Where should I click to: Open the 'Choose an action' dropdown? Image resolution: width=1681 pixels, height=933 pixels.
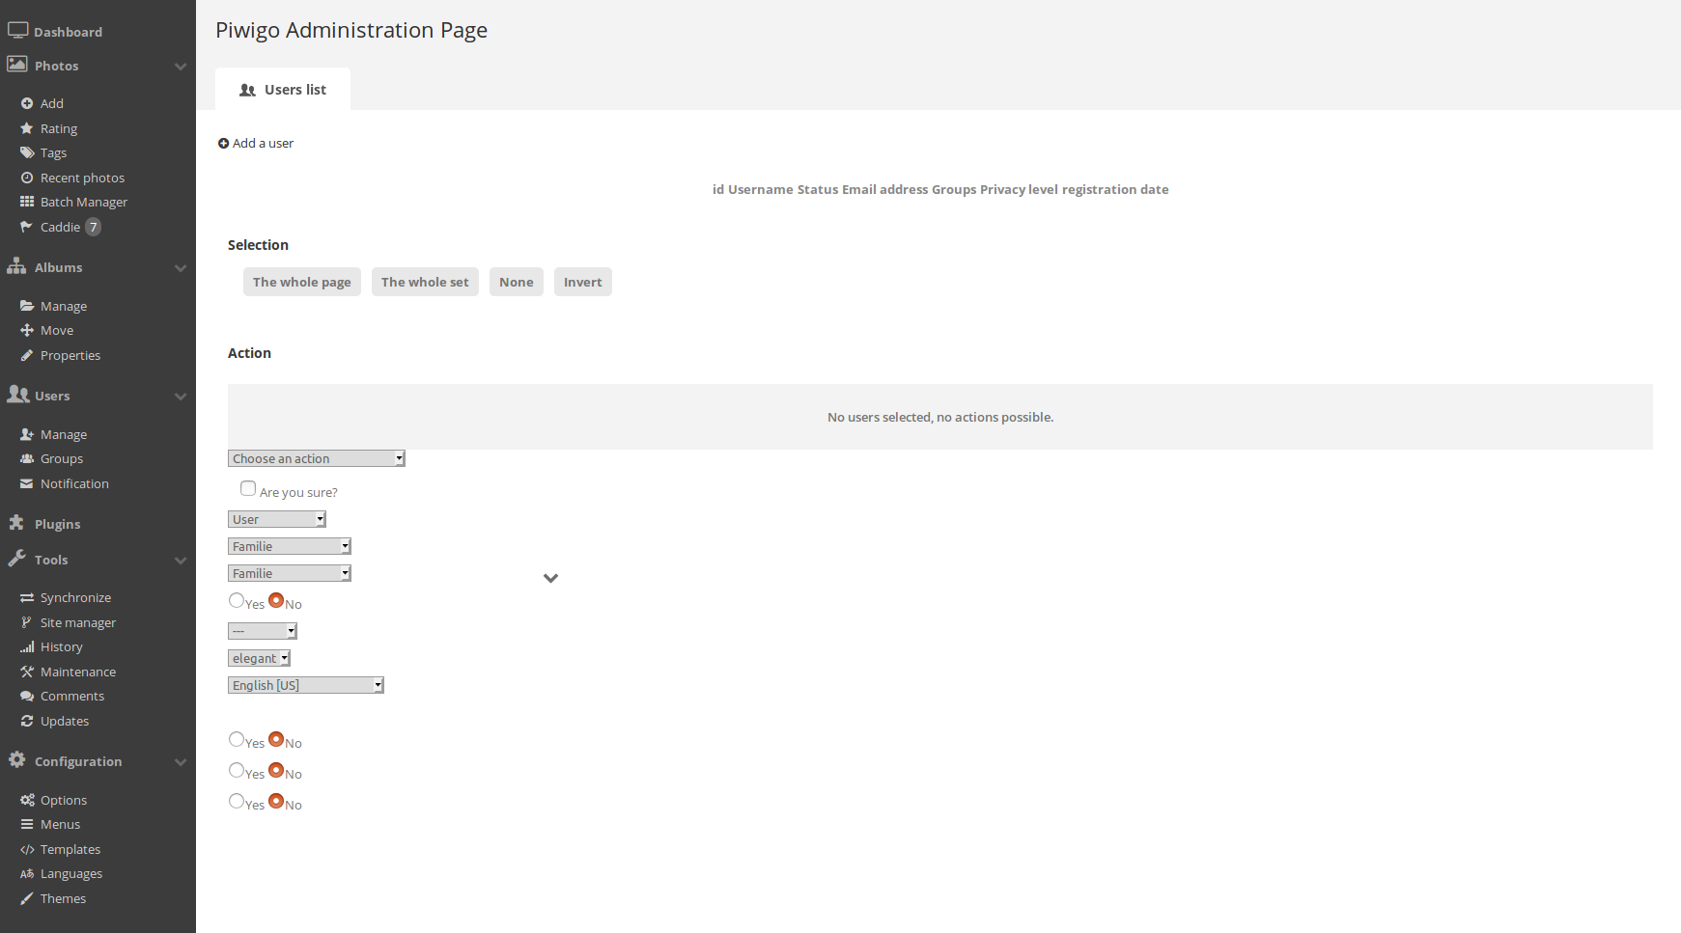point(317,458)
